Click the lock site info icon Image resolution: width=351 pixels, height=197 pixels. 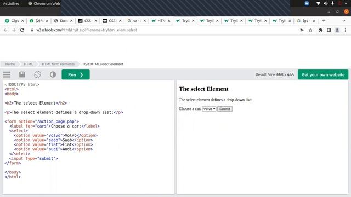[x=32, y=30]
